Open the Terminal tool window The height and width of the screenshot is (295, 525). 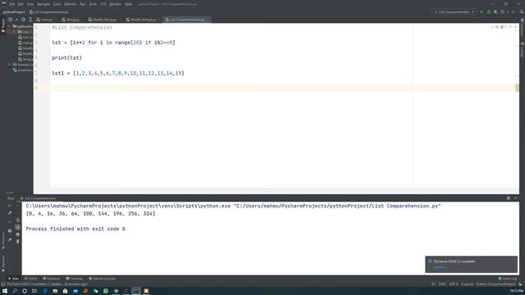coord(75,279)
